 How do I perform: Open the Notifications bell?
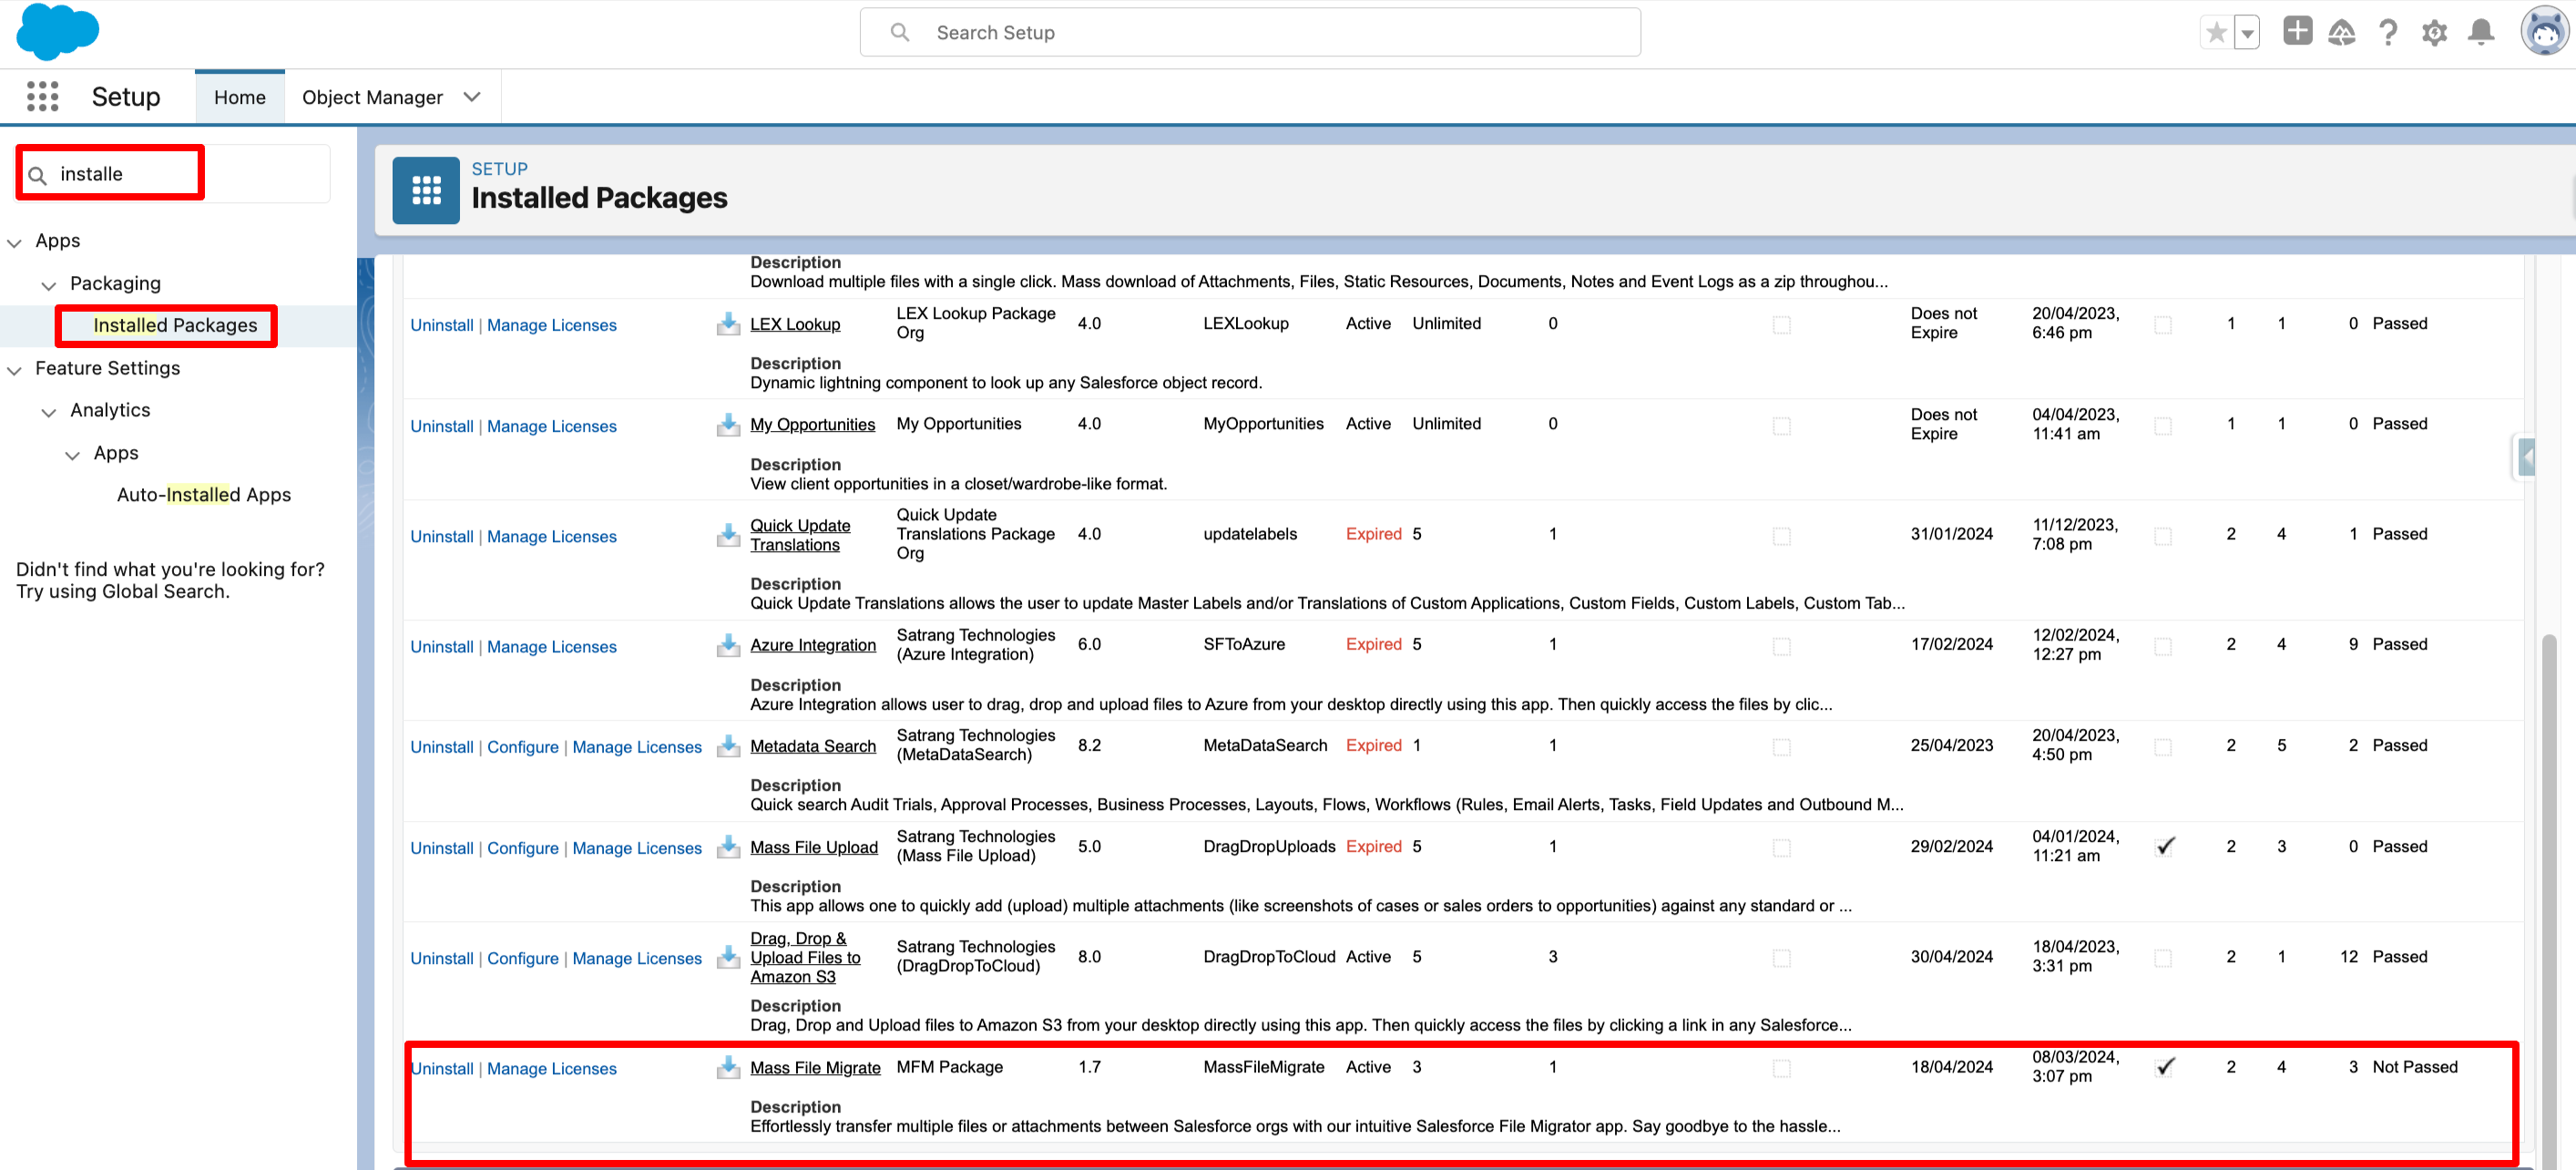pyautogui.click(x=2481, y=33)
